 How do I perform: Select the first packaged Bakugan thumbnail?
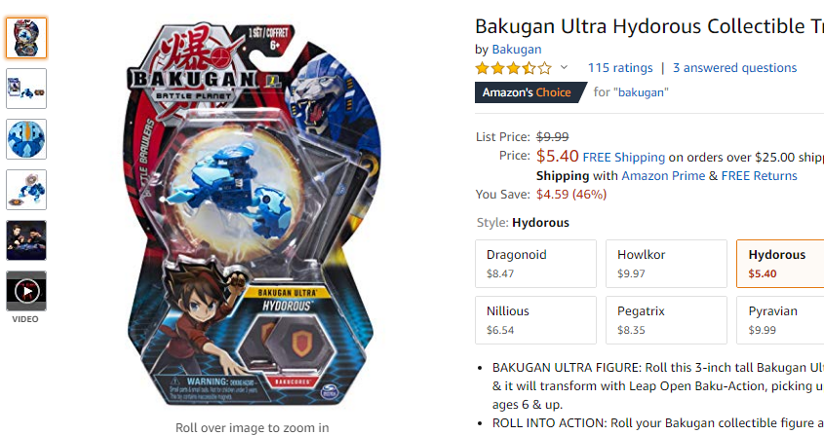pyautogui.click(x=26, y=38)
